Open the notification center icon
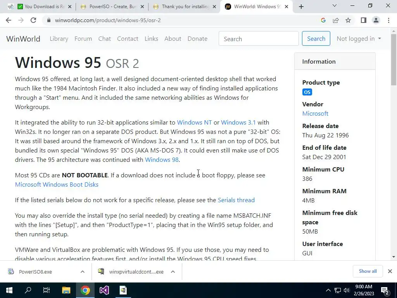This screenshot has height=298, width=397. [x=385, y=291]
